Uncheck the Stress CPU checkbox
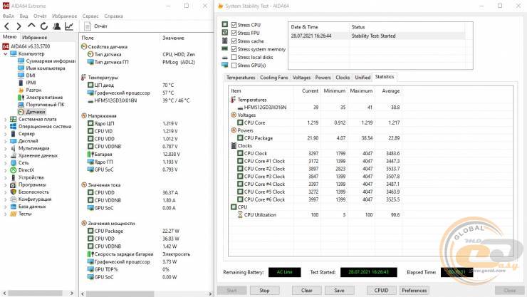527x297 pixels. pyautogui.click(x=234, y=25)
